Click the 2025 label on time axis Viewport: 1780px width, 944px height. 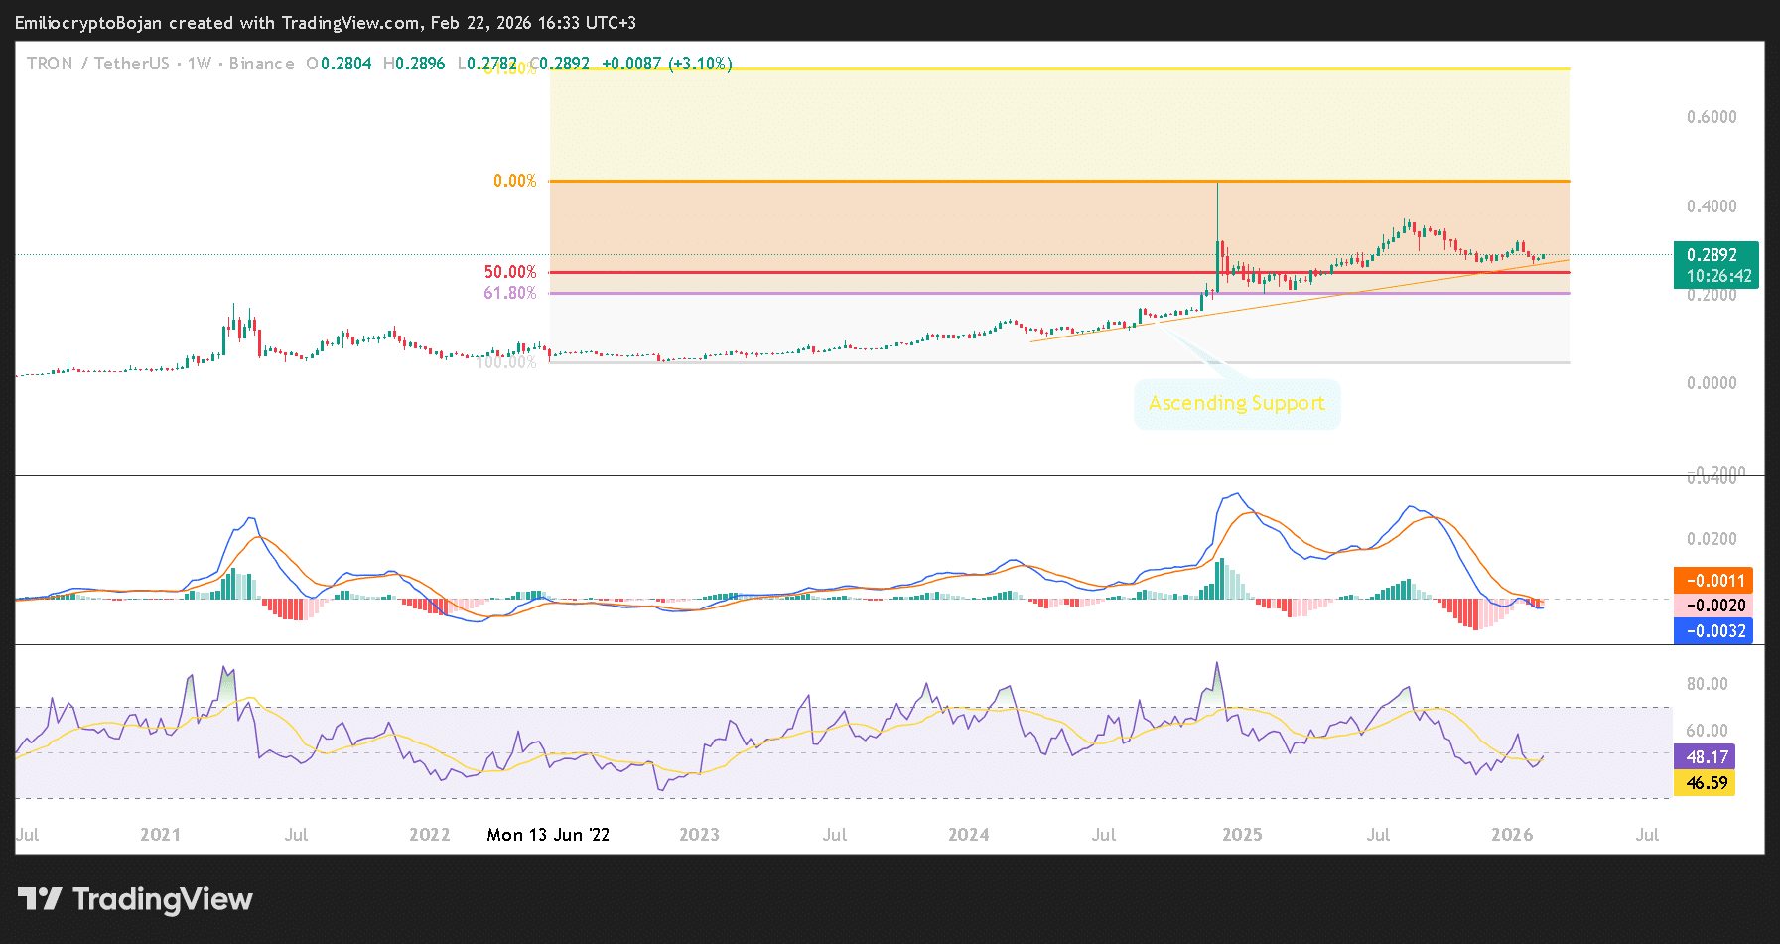click(x=1242, y=835)
